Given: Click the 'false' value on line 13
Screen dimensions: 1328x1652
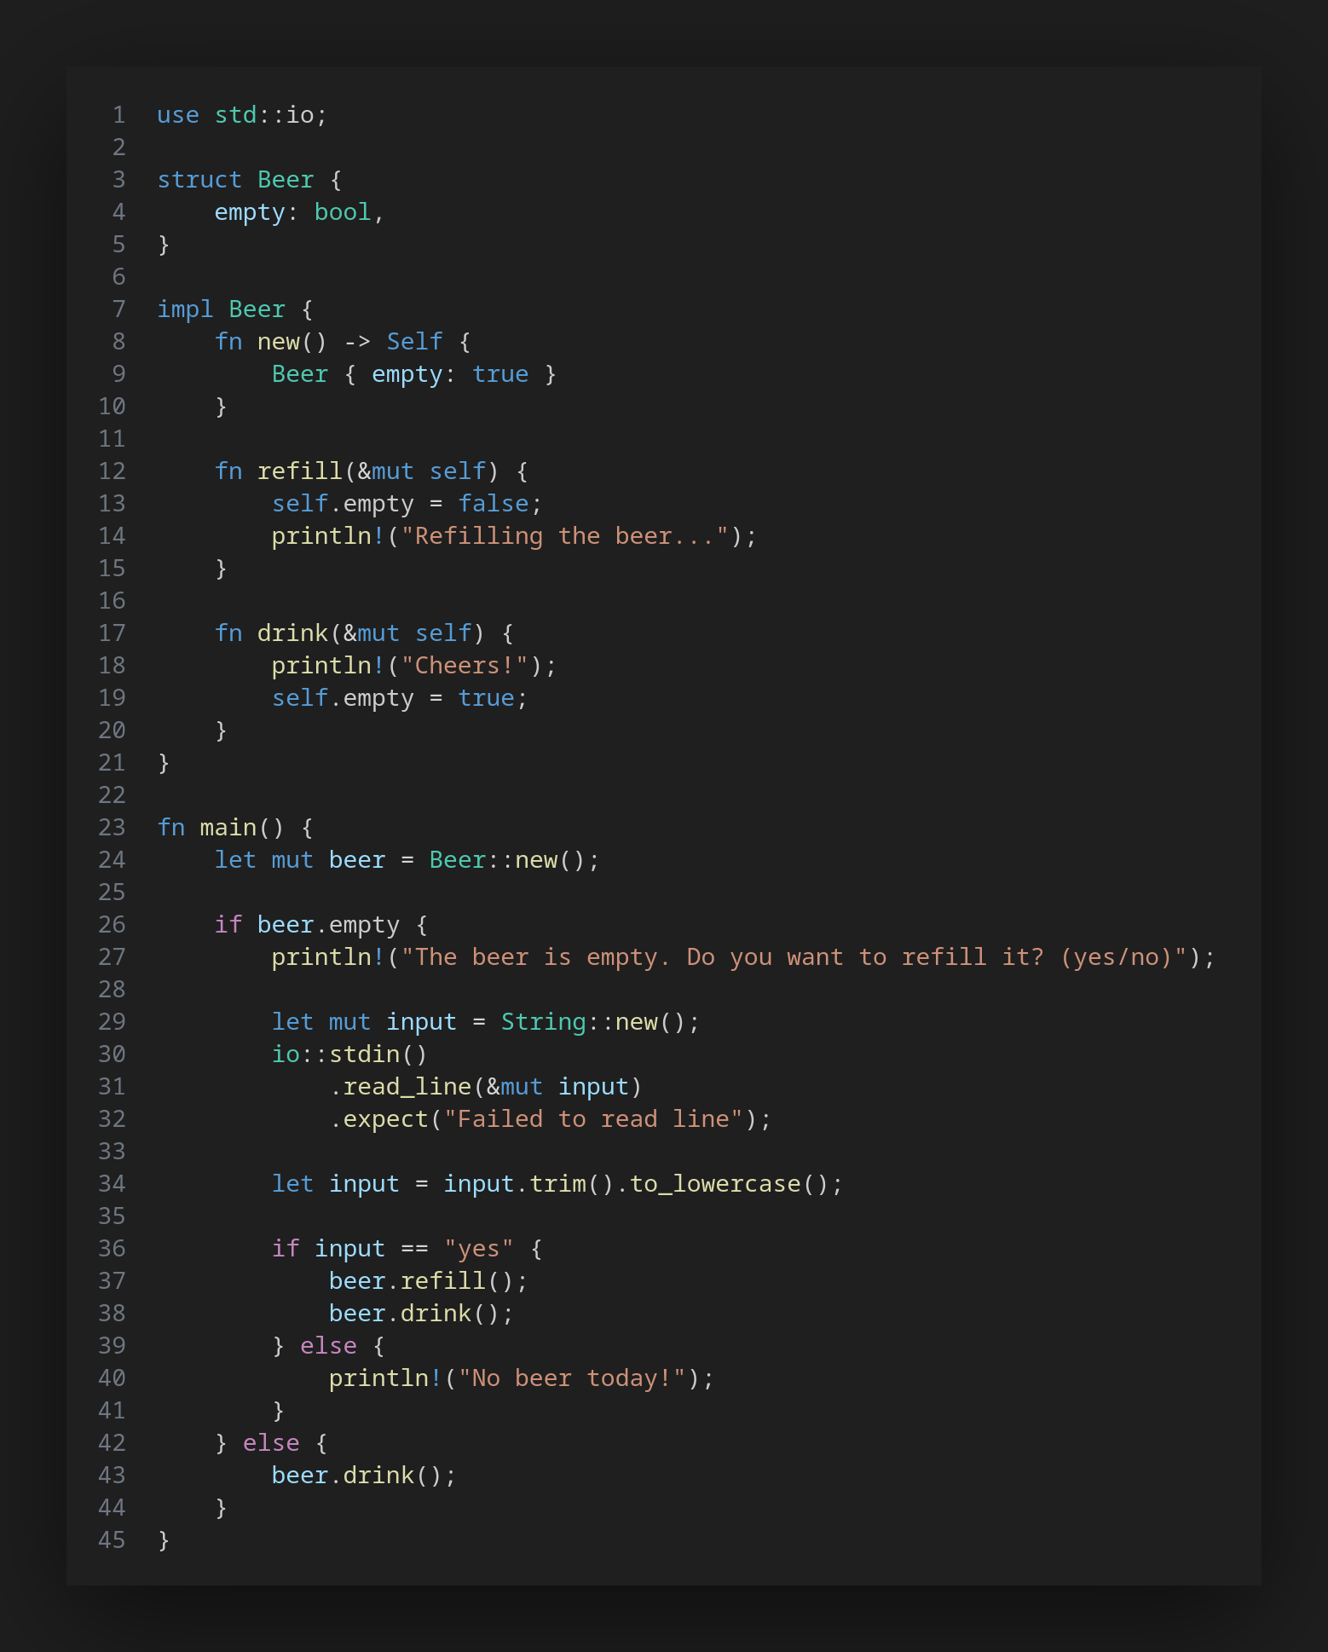Looking at the screenshot, I should (493, 504).
